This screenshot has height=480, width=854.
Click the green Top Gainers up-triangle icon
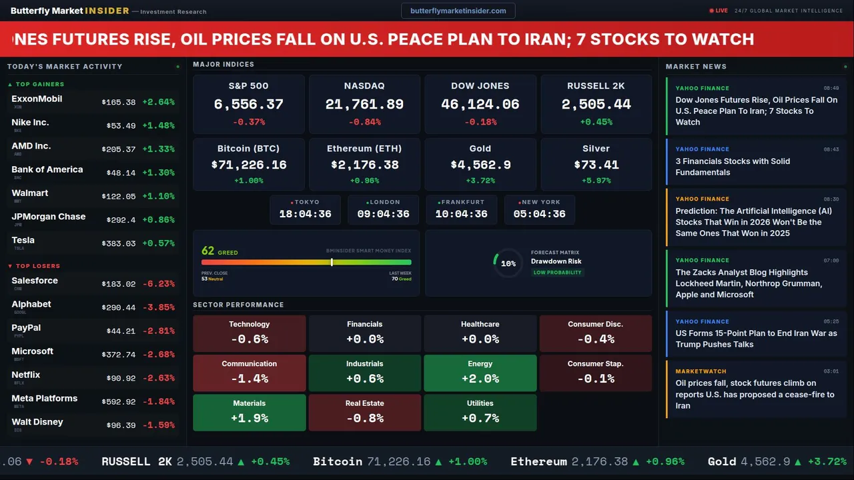[10, 85]
